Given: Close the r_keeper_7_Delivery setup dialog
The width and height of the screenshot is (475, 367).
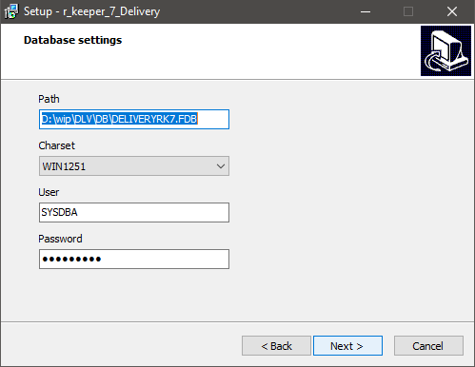Looking at the screenshot, I should [452, 11].
